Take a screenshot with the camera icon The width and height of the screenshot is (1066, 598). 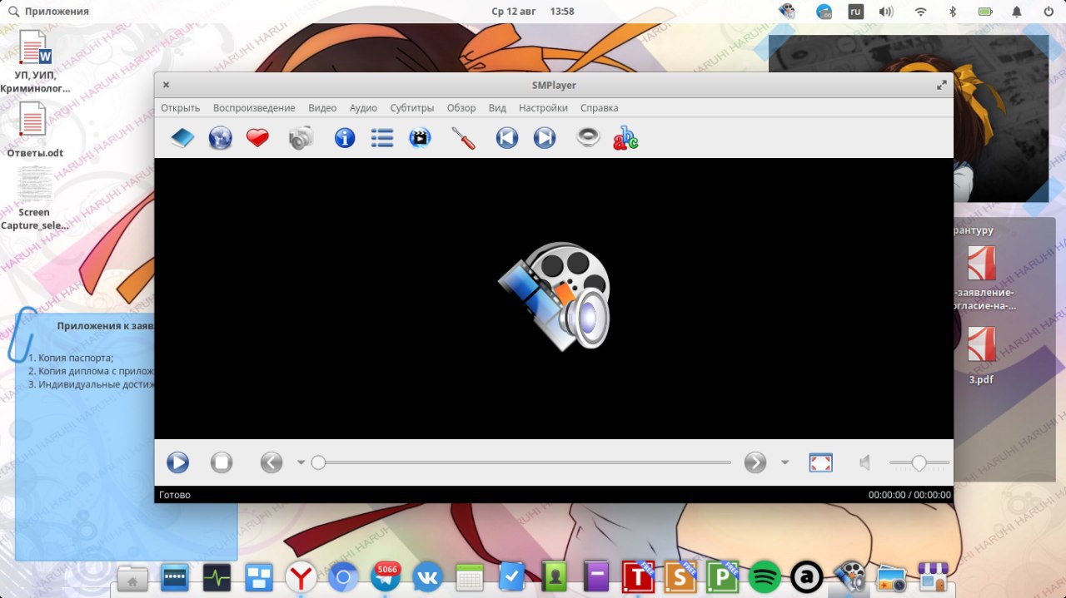point(301,137)
